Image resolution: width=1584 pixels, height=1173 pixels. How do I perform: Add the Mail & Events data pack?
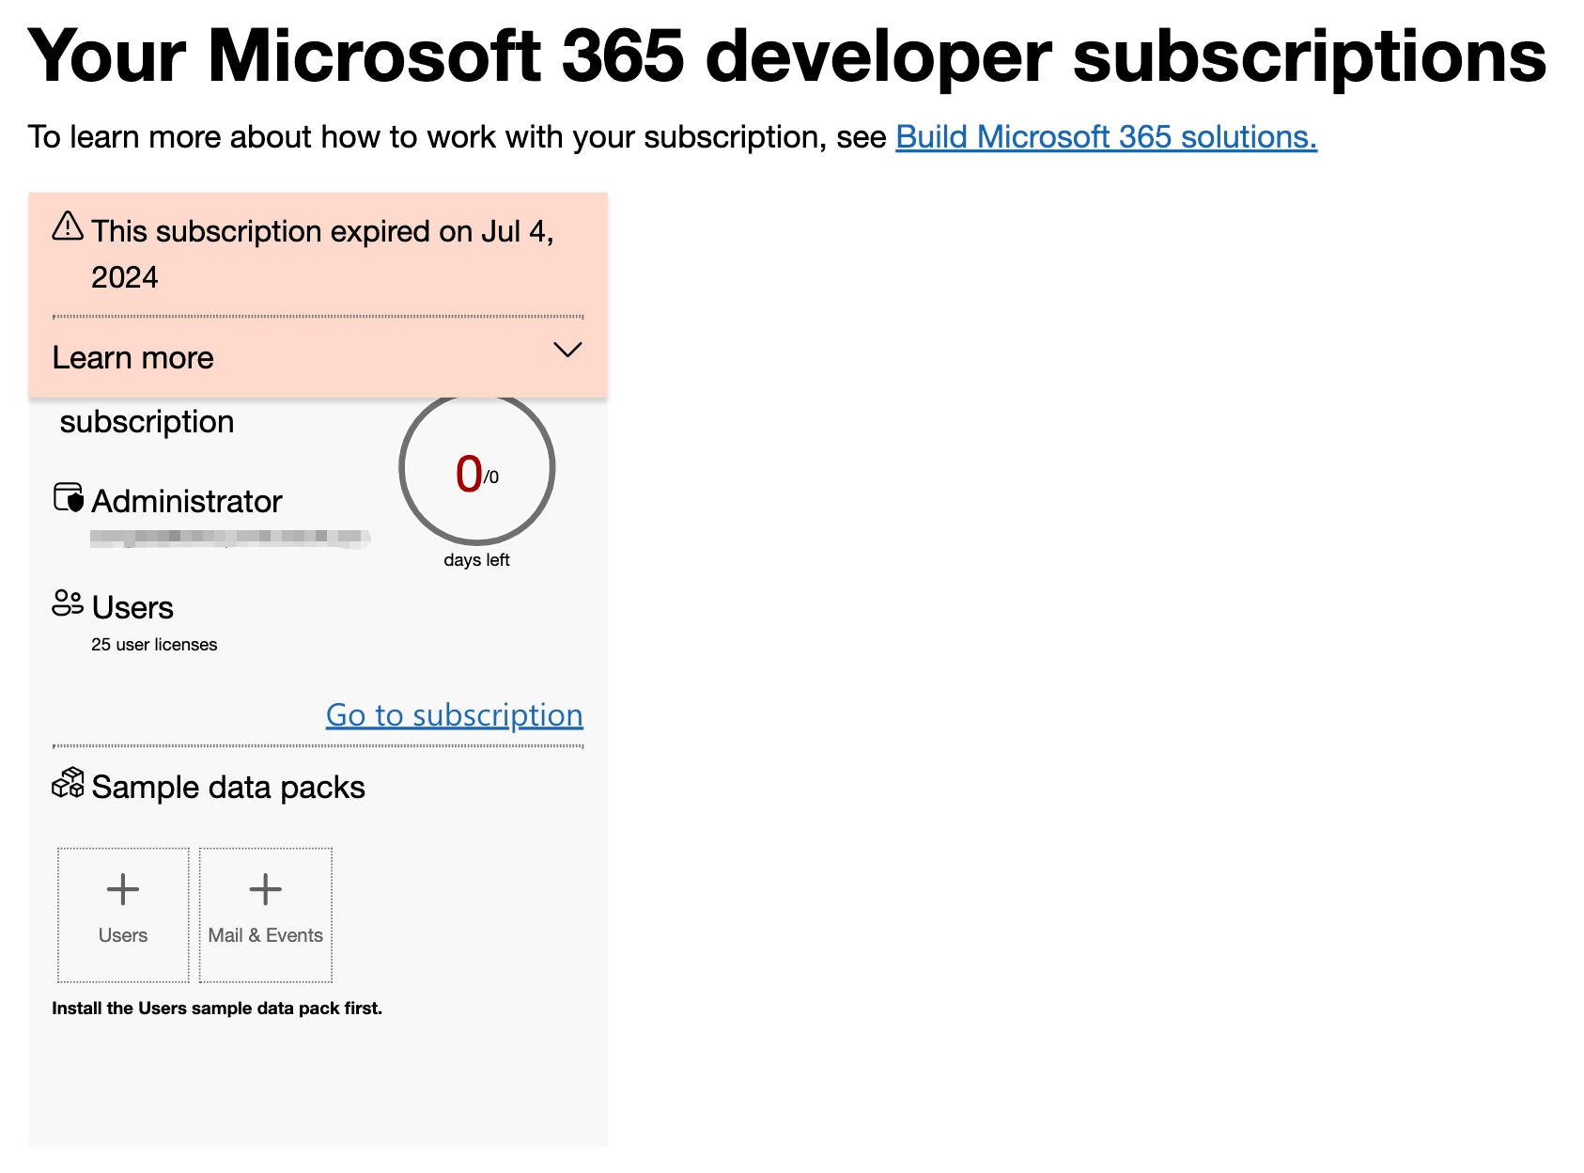[266, 915]
